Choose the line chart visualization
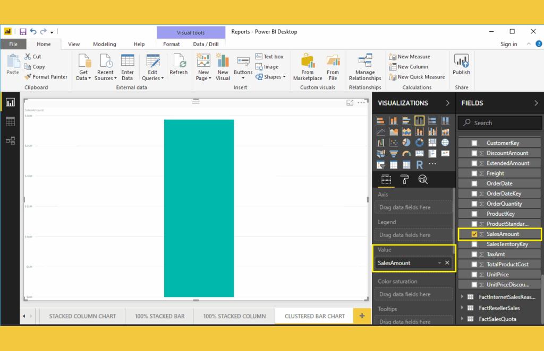The height and width of the screenshot is (351, 544). coord(381,131)
